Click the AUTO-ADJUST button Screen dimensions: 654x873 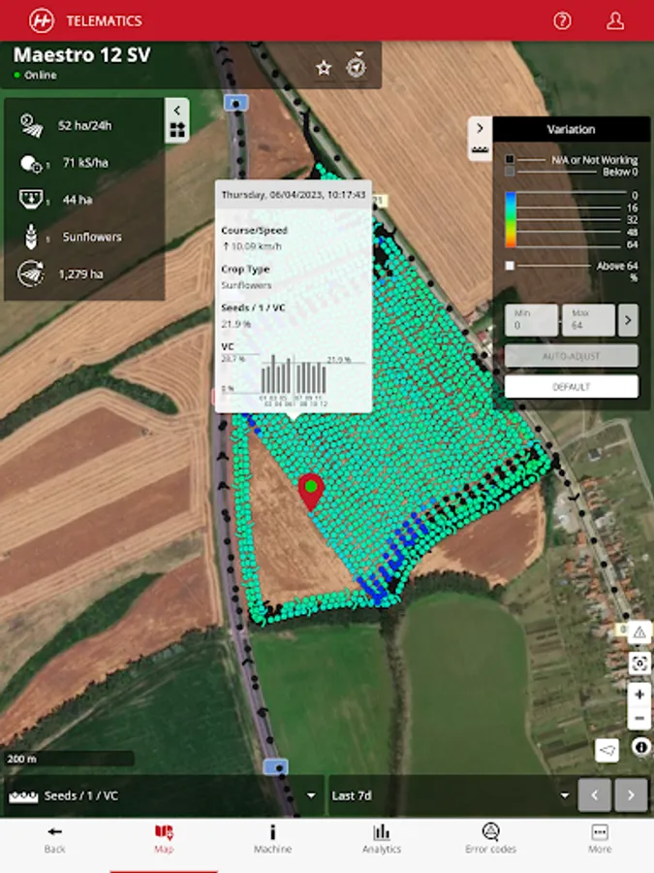(571, 356)
